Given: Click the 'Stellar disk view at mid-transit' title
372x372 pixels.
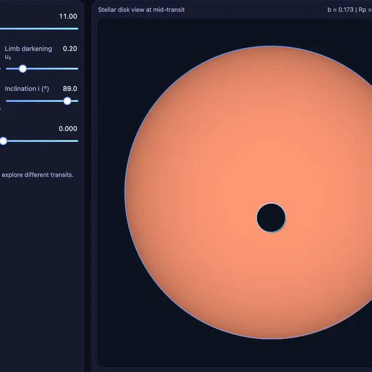Looking at the screenshot, I should coord(141,10).
